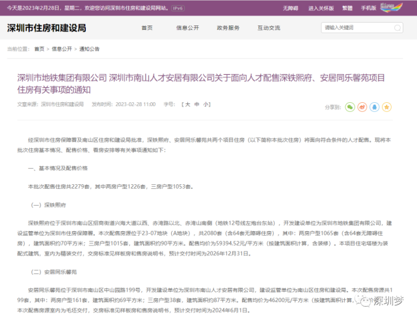Open 首页 in main navigation
Screen dimensions: 417x319
(147, 28)
